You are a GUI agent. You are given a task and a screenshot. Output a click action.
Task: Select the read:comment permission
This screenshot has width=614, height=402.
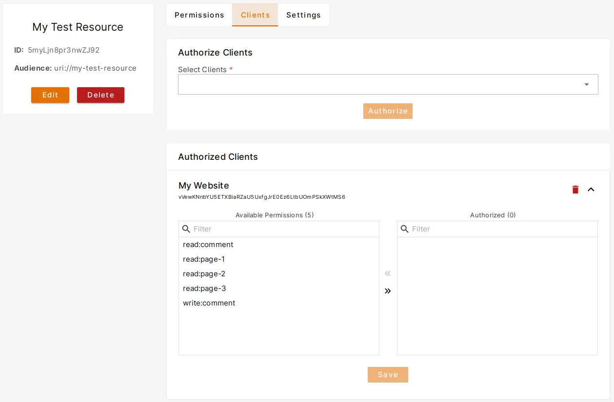coord(208,245)
